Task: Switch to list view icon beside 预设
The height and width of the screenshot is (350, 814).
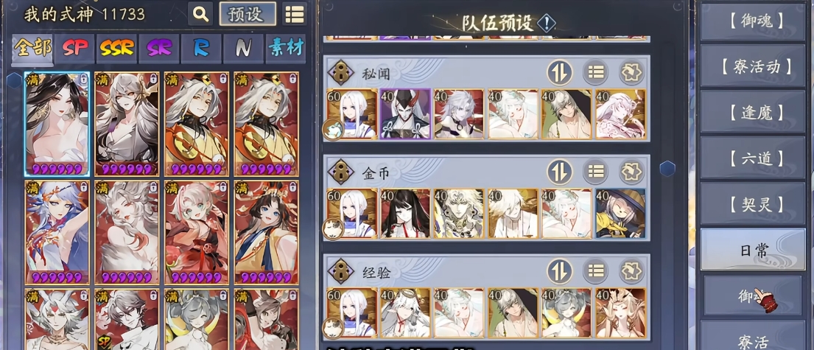Action: (295, 14)
